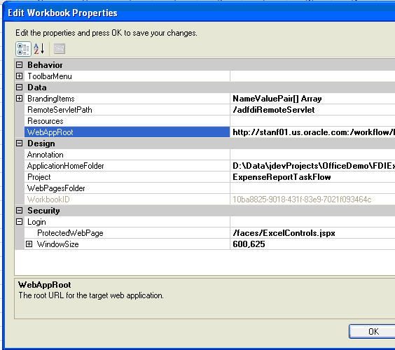Switch to Categorized view icon
395x350 pixels.
[x=23, y=48]
